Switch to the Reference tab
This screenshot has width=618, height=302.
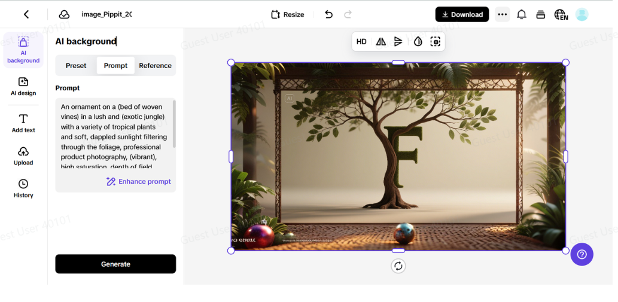point(155,66)
